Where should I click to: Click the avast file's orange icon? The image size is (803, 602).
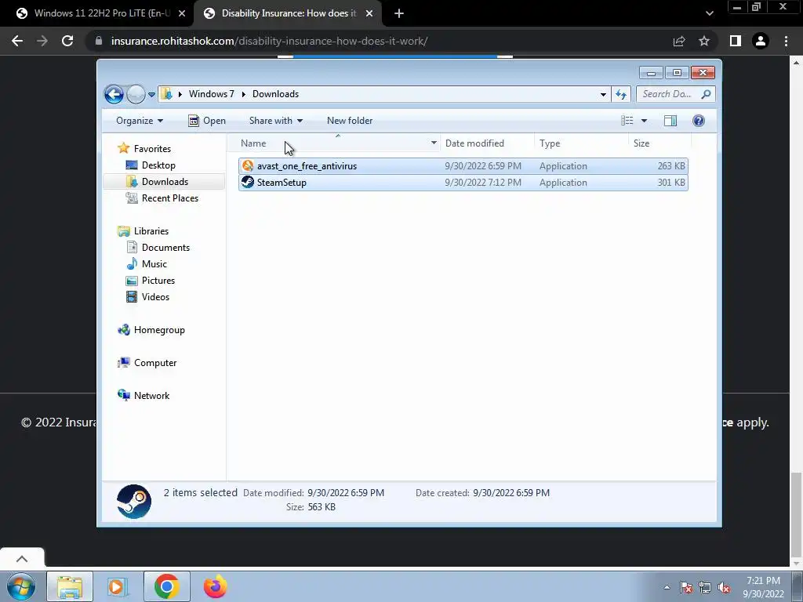click(248, 166)
